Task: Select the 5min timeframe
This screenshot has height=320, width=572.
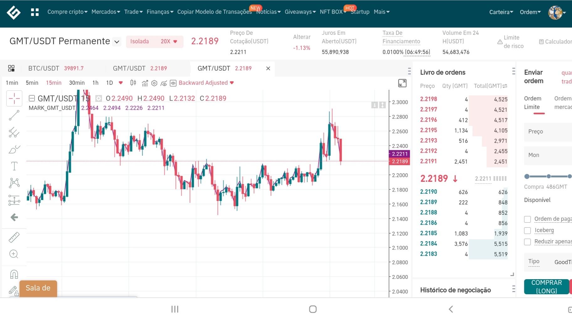Action: click(x=32, y=83)
